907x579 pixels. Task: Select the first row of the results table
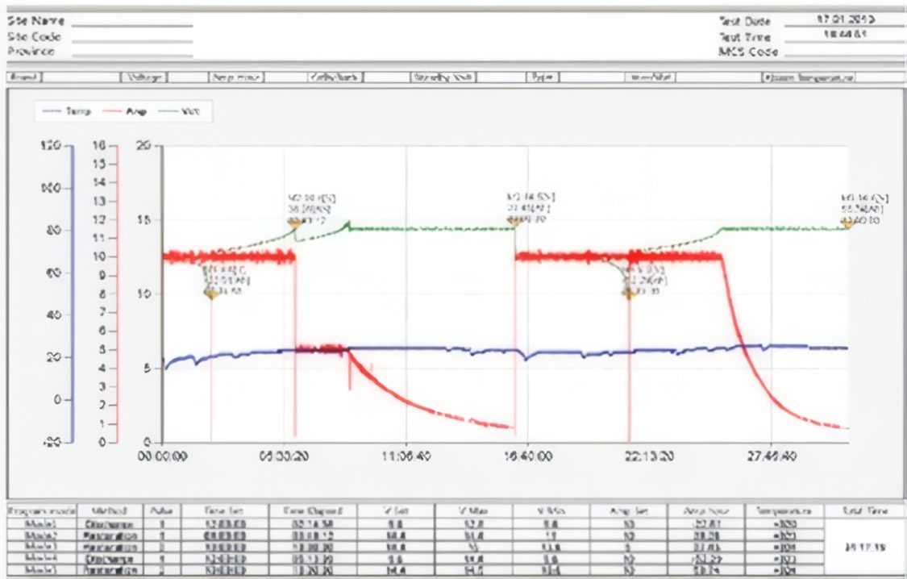(x=403, y=523)
